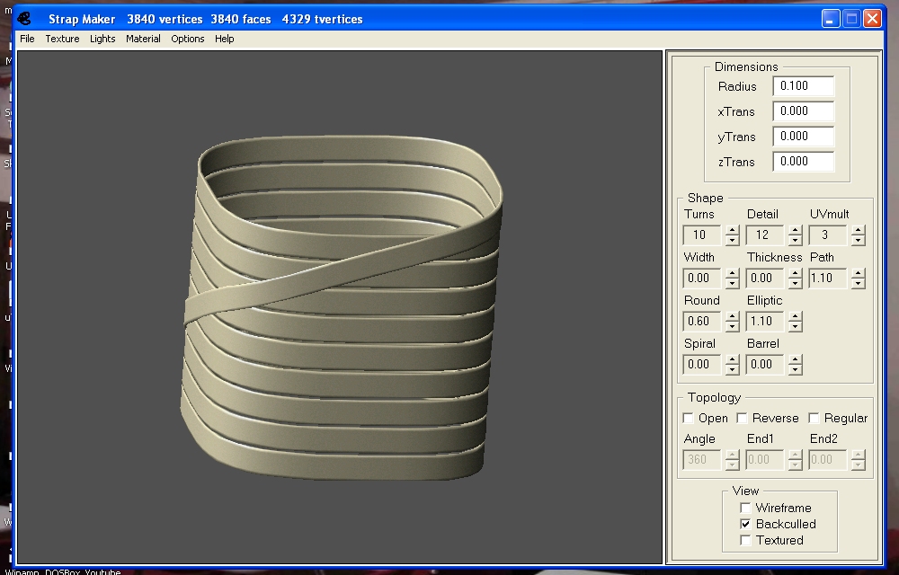899x575 pixels.
Task: Click the Width value field
Action: pyautogui.click(x=704, y=279)
